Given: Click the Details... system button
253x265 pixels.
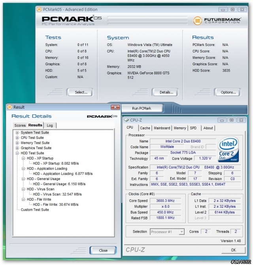Looking at the screenshot, I should click(165, 92).
